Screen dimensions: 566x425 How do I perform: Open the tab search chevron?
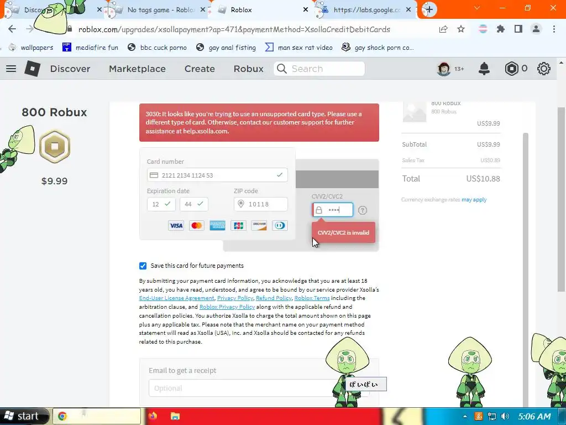point(477,8)
